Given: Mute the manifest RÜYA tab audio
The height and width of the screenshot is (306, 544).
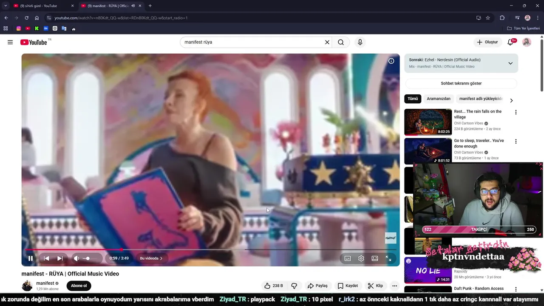Looking at the screenshot, I should click(x=133, y=6).
